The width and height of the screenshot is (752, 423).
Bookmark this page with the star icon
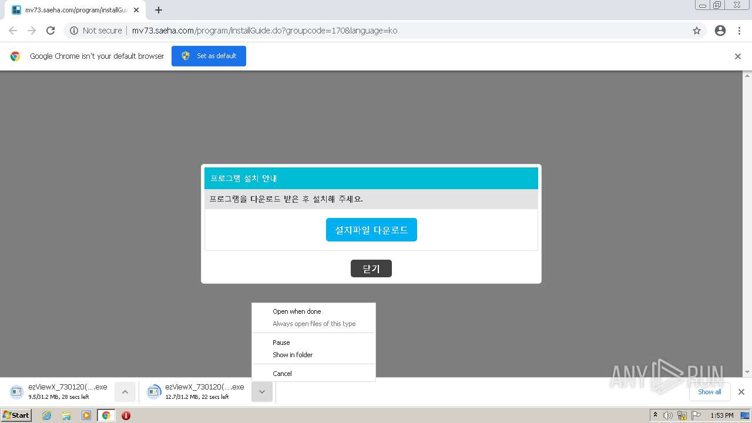[x=697, y=31]
